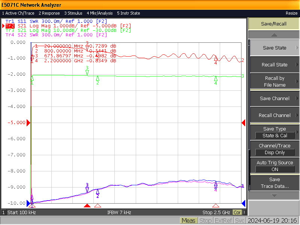Open the Mkr/Analysis menu
300x225 pixels.
point(99,13)
